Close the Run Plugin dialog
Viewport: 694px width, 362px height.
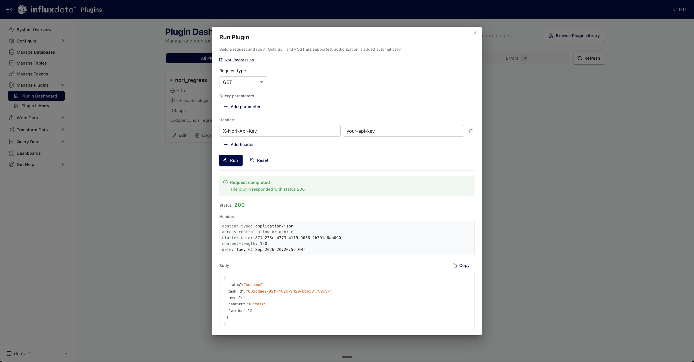(475, 33)
